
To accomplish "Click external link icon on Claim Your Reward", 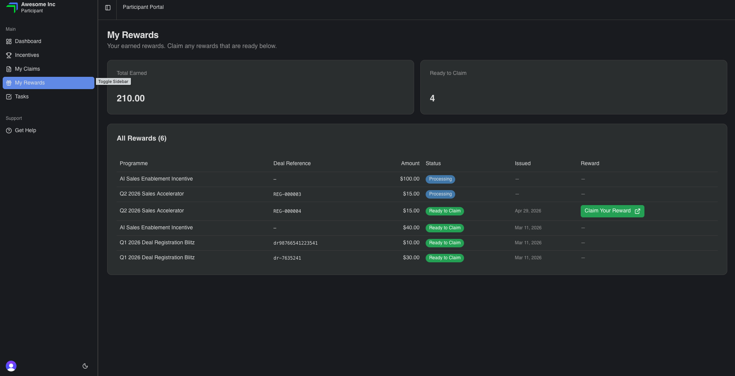I will click(x=638, y=211).
